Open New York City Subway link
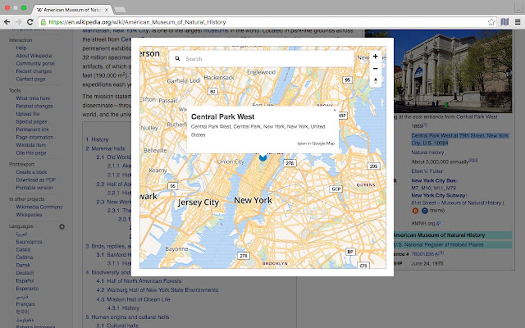Viewport: 525px width, 328px height. (x=439, y=195)
